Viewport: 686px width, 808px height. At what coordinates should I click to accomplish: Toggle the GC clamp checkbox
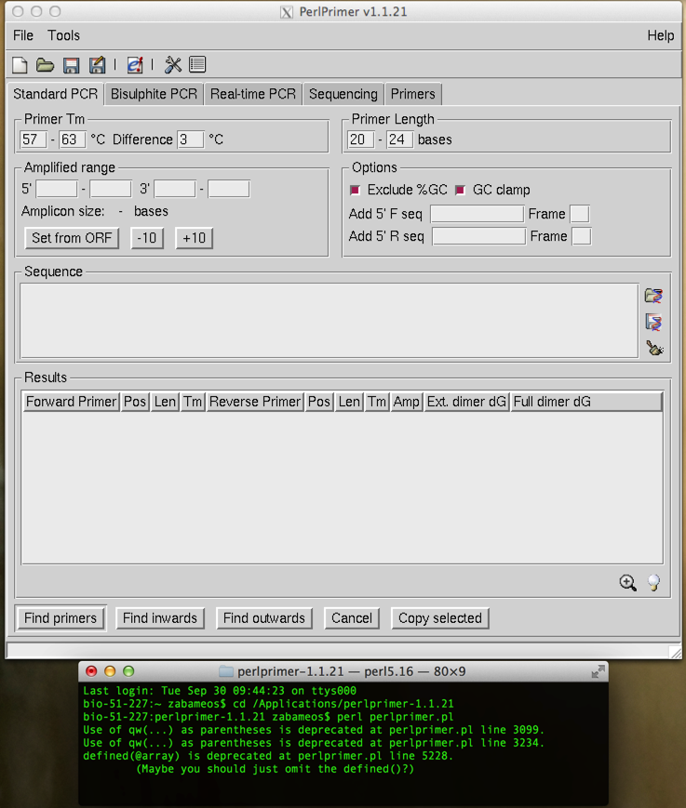pyautogui.click(x=460, y=191)
